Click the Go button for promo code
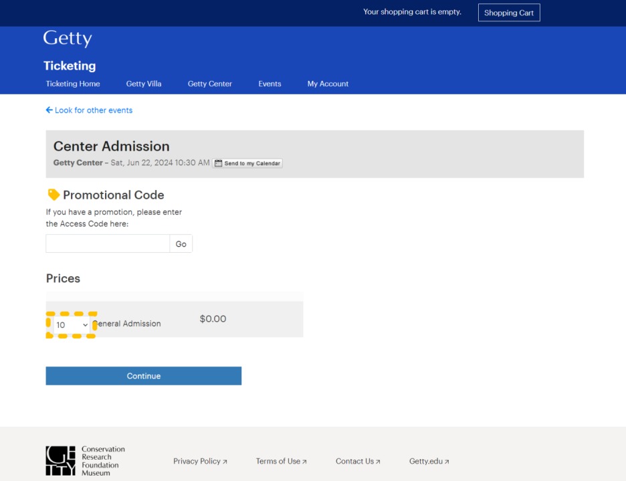This screenshot has width=626, height=481. coord(181,244)
